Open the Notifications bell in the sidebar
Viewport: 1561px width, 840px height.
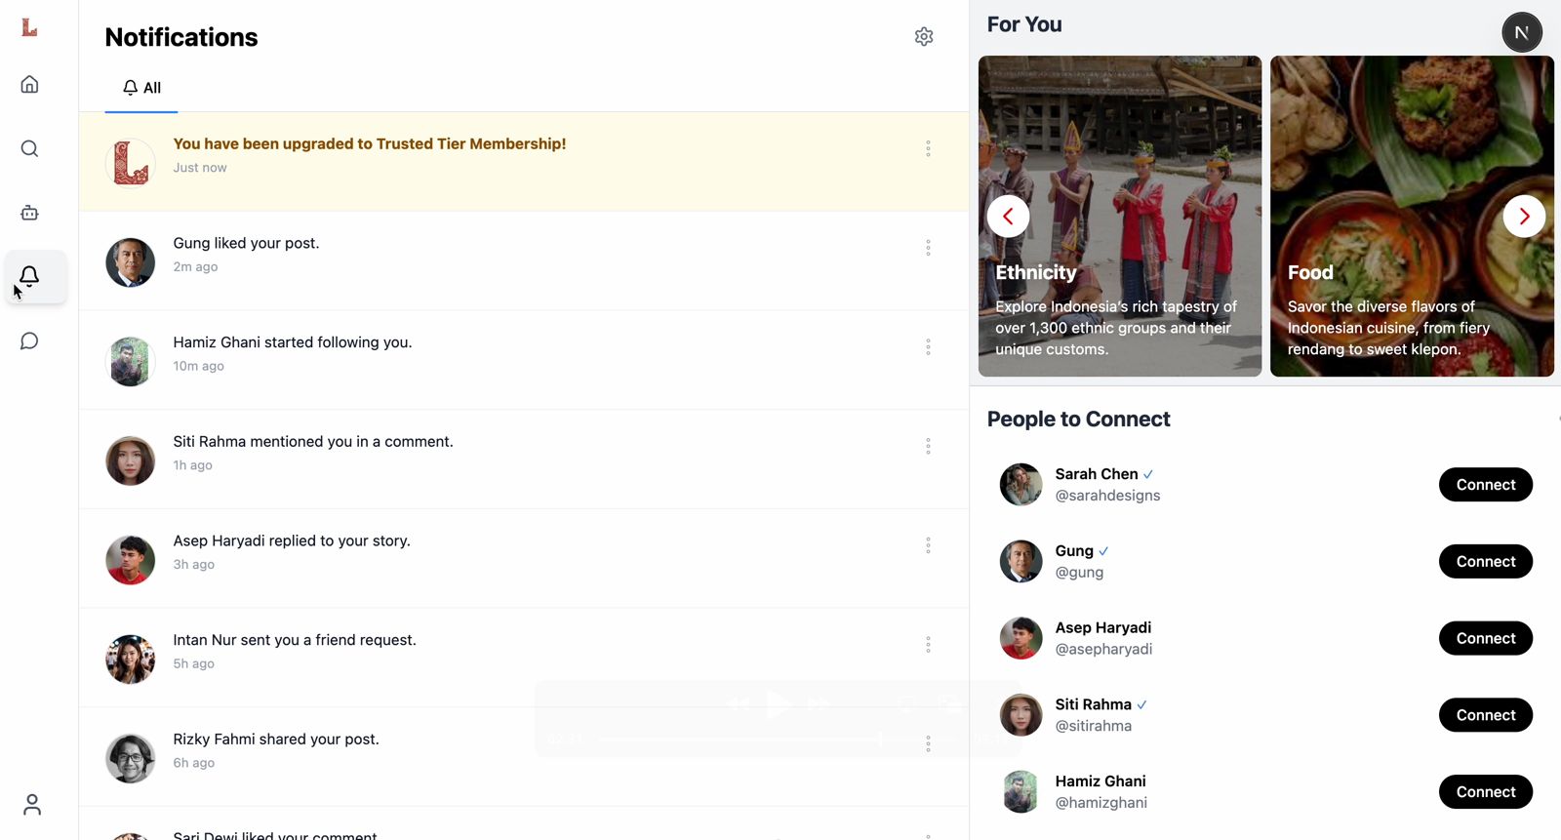pos(29,277)
